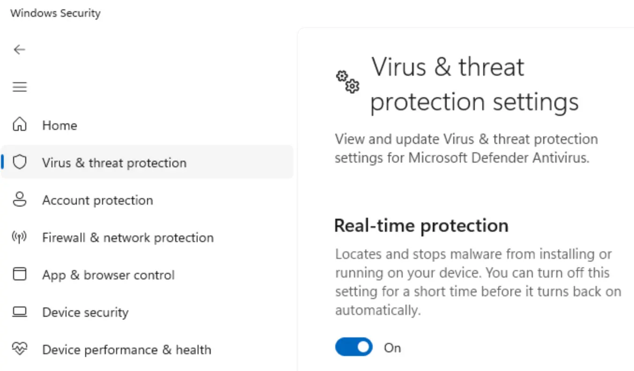Click the Home house icon

pyautogui.click(x=20, y=125)
